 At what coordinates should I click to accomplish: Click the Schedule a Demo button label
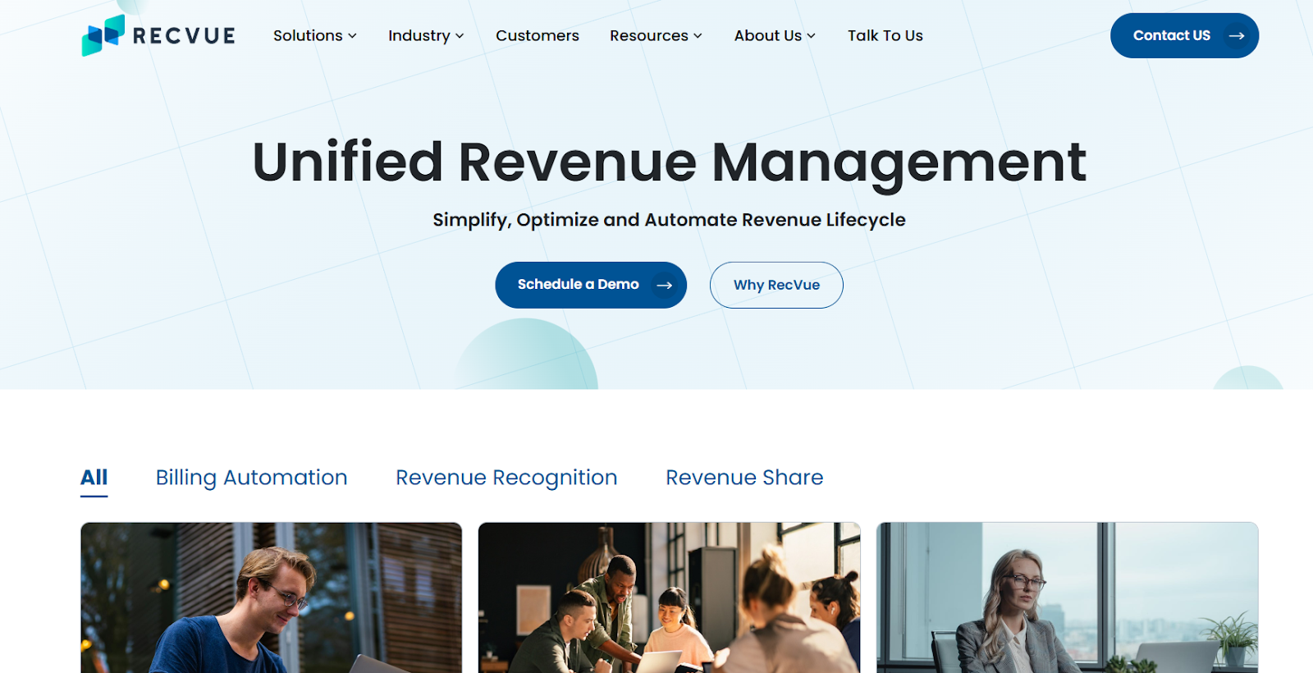coord(578,284)
